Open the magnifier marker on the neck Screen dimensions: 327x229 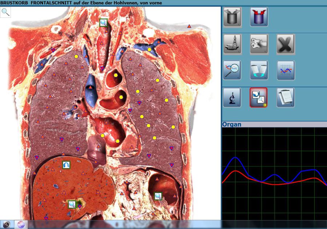104,23
